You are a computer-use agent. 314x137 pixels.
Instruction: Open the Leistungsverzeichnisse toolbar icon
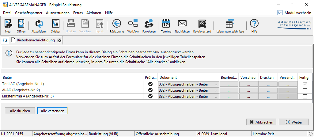pos(230,24)
